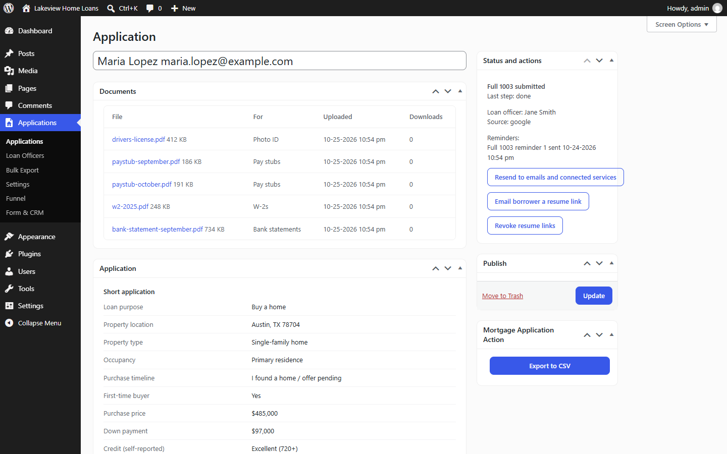Open Form & CRM submenu item
Viewport: 727px width, 454px height.
click(x=40, y=213)
